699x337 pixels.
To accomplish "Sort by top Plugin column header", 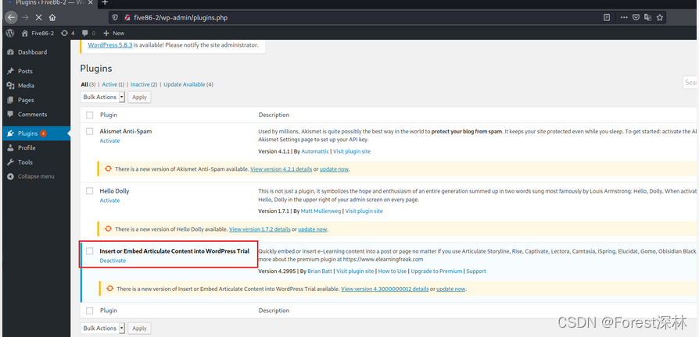I will point(109,115).
